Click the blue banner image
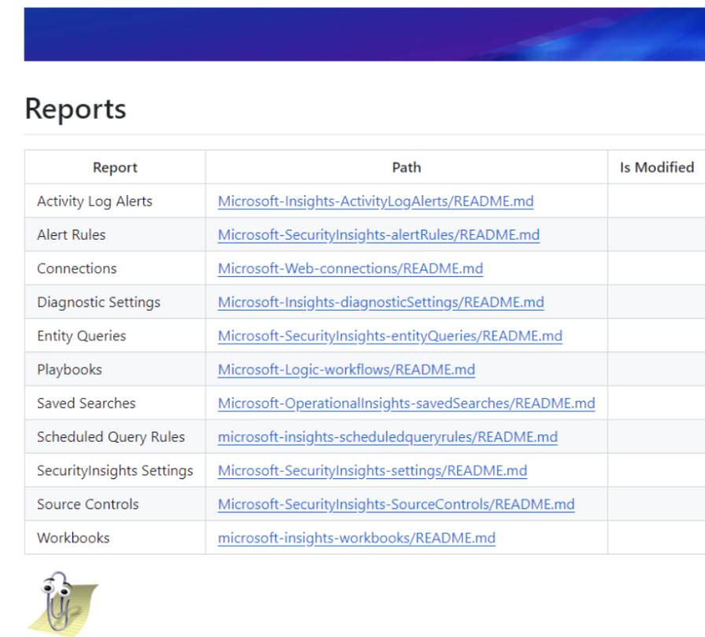The image size is (705, 637). click(352, 34)
